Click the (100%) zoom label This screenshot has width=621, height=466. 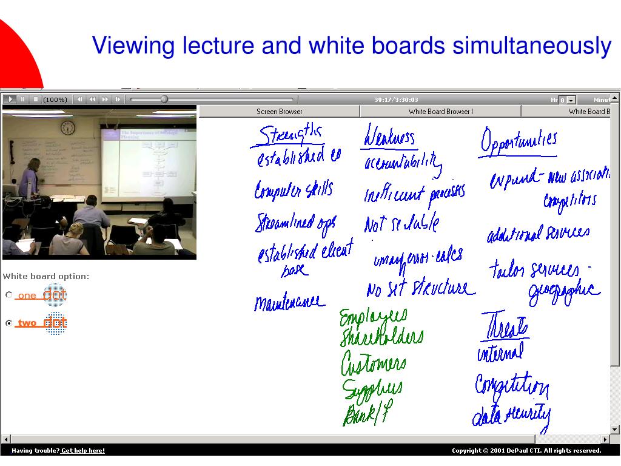tap(55, 100)
